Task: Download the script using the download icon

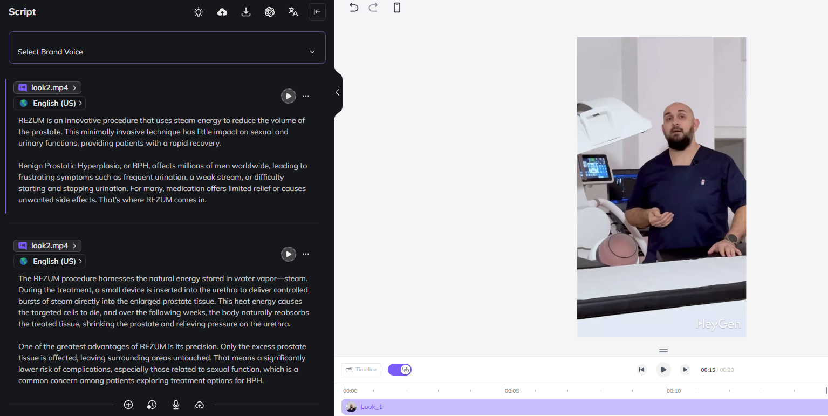Action: coord(246,12)
